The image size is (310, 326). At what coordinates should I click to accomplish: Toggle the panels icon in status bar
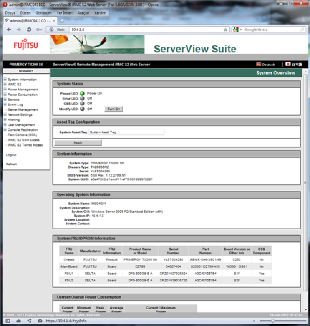(8, 321)
